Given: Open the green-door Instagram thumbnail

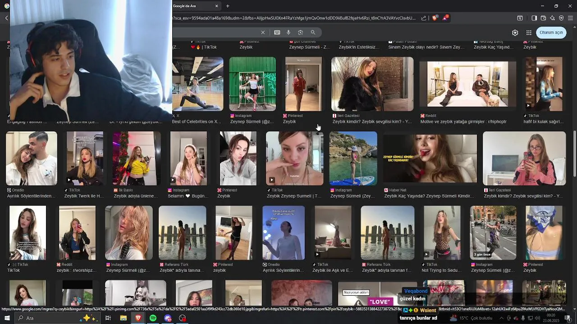Looking at the screenshot, I should tap(252, 84).
